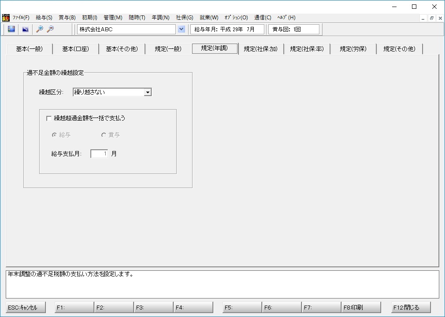Switch to the 基本(口座) tab

pos(76,49)
